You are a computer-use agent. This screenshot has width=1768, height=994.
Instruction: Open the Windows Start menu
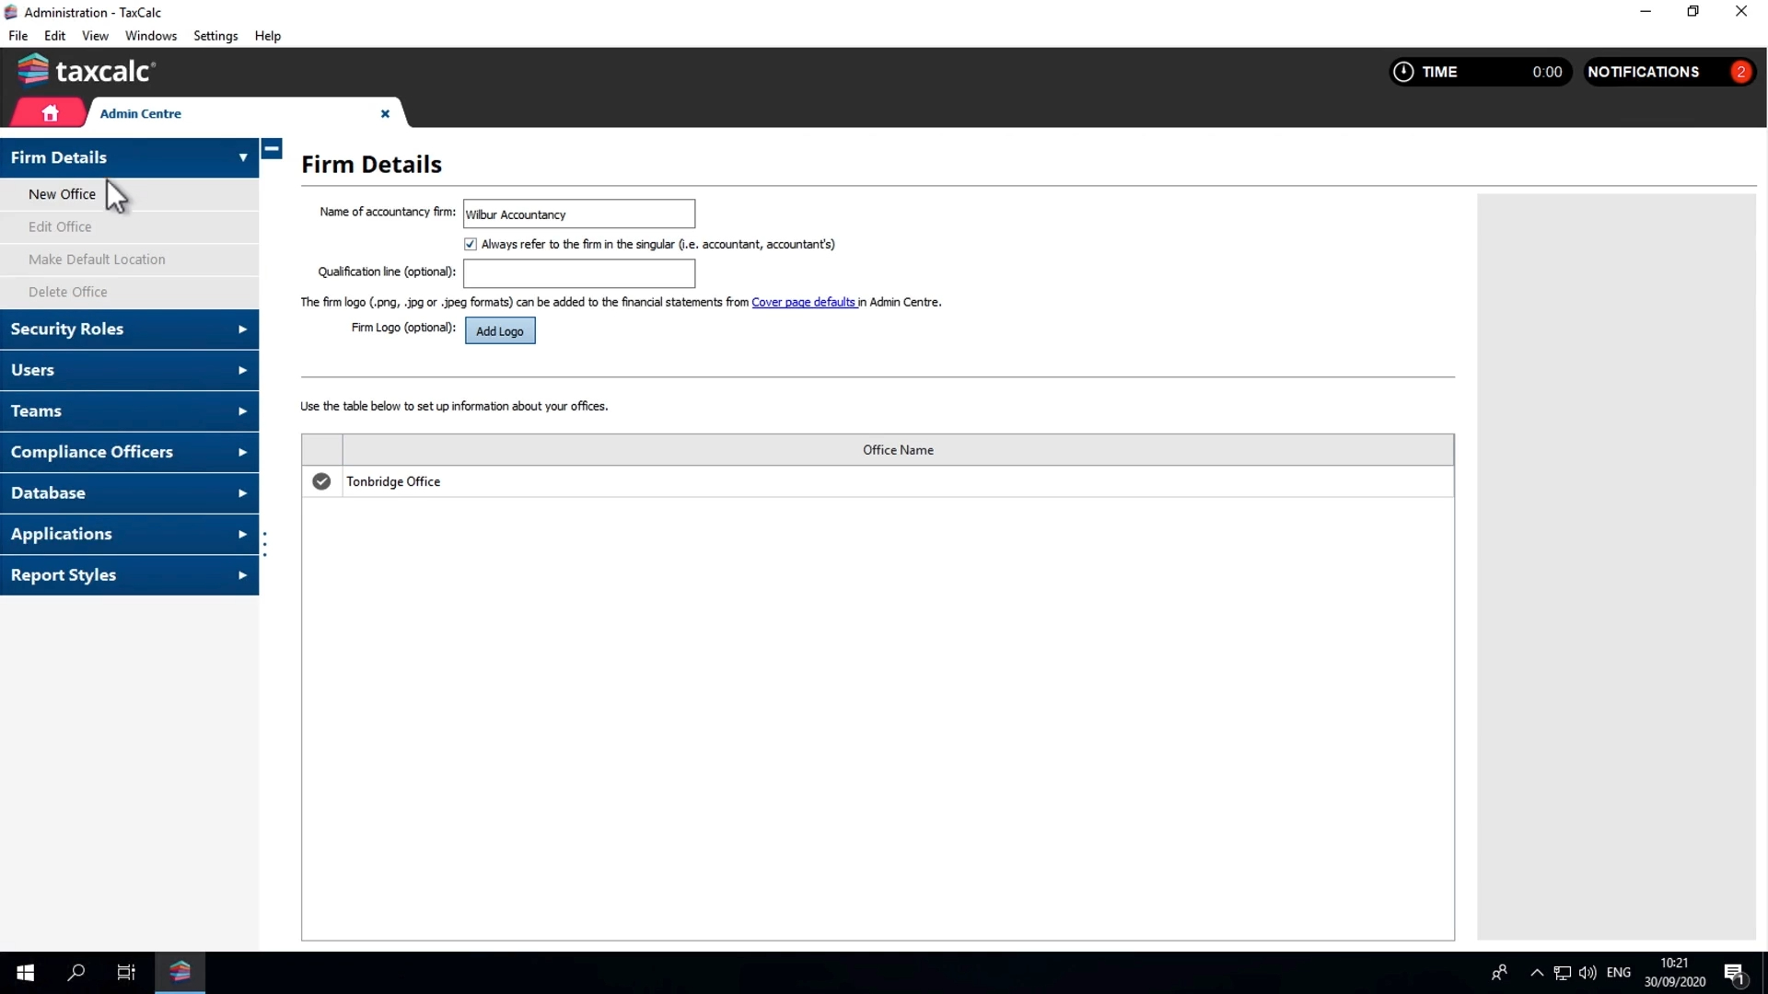(26, 973)
